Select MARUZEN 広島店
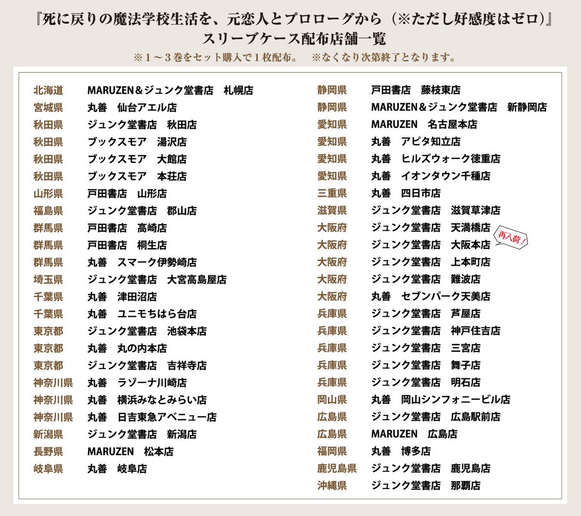This screenshot has width=581, height=516. click(414, 434)
